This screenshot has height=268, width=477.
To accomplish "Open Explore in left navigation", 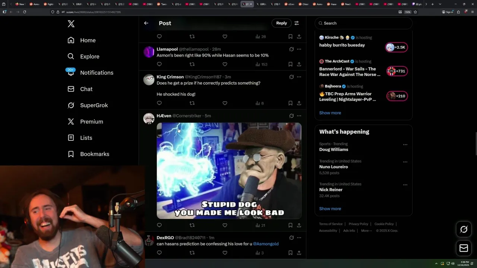I will tap(83, 57).
